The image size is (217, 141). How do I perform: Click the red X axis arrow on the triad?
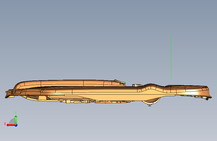click(x=11, y=125)
